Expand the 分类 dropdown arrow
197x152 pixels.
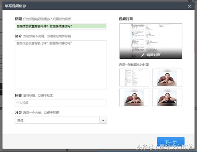tap(103, 120)
